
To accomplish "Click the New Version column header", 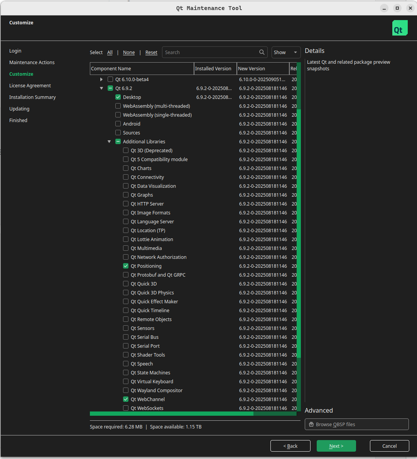I will (263, 68).
